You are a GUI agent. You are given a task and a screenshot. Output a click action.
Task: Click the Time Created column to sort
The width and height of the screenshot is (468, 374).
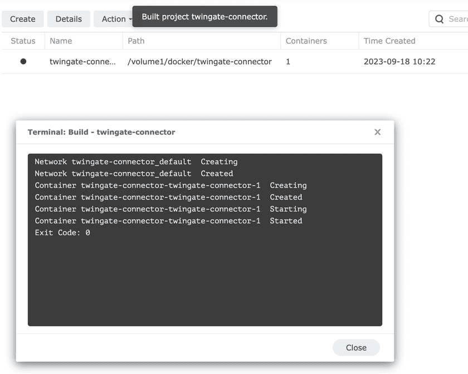389,41
